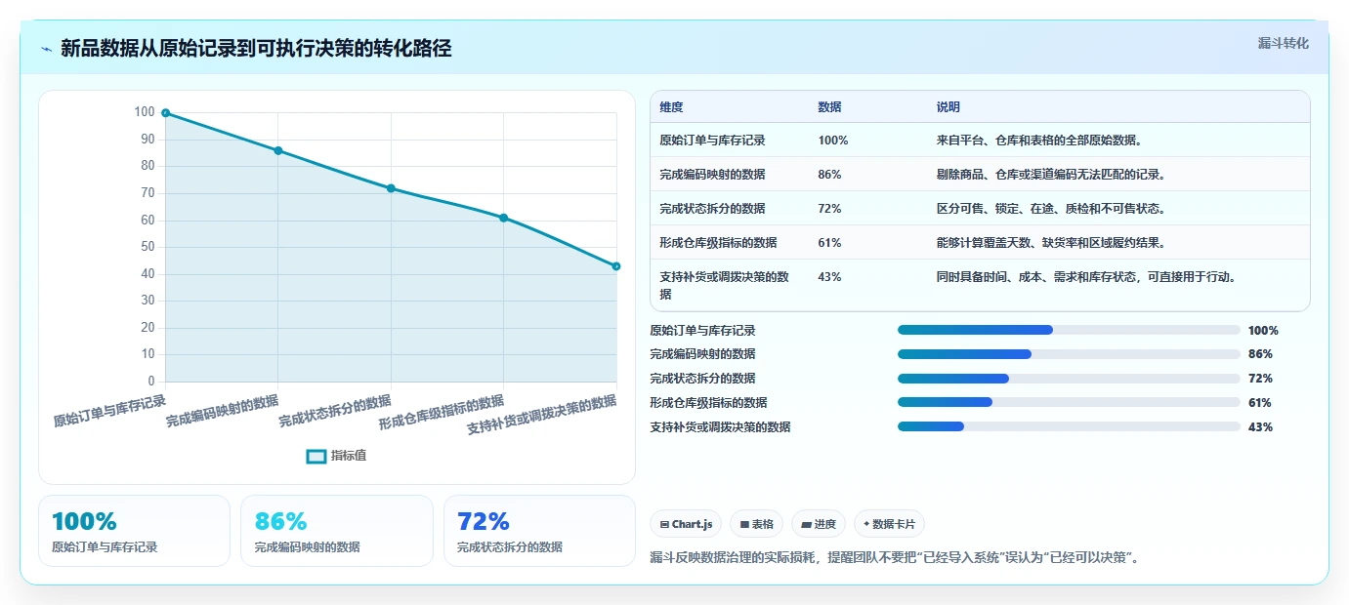
Task: Click the 数据 column header
Action: tap(829, 107)
